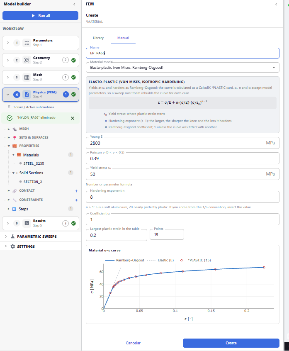The image size is (289, 351).
Task: Click the Geometry count badge 2
Action: point(66,60)
